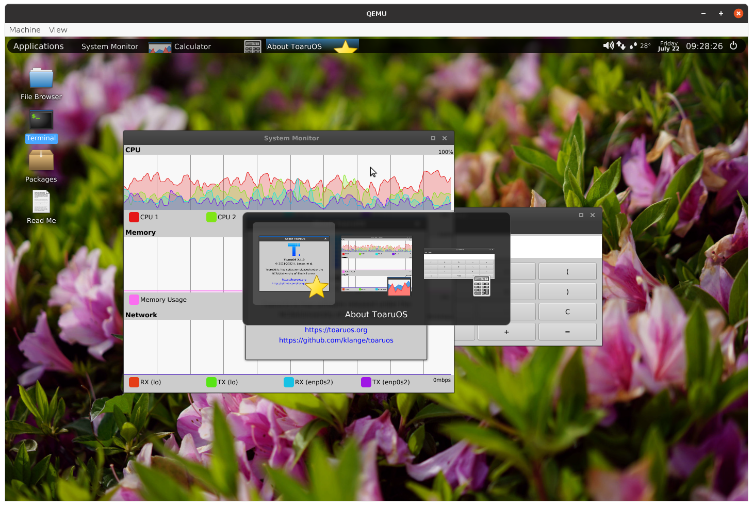
Task: Click the ( button in Calculator
Action: tap(567, 271)
